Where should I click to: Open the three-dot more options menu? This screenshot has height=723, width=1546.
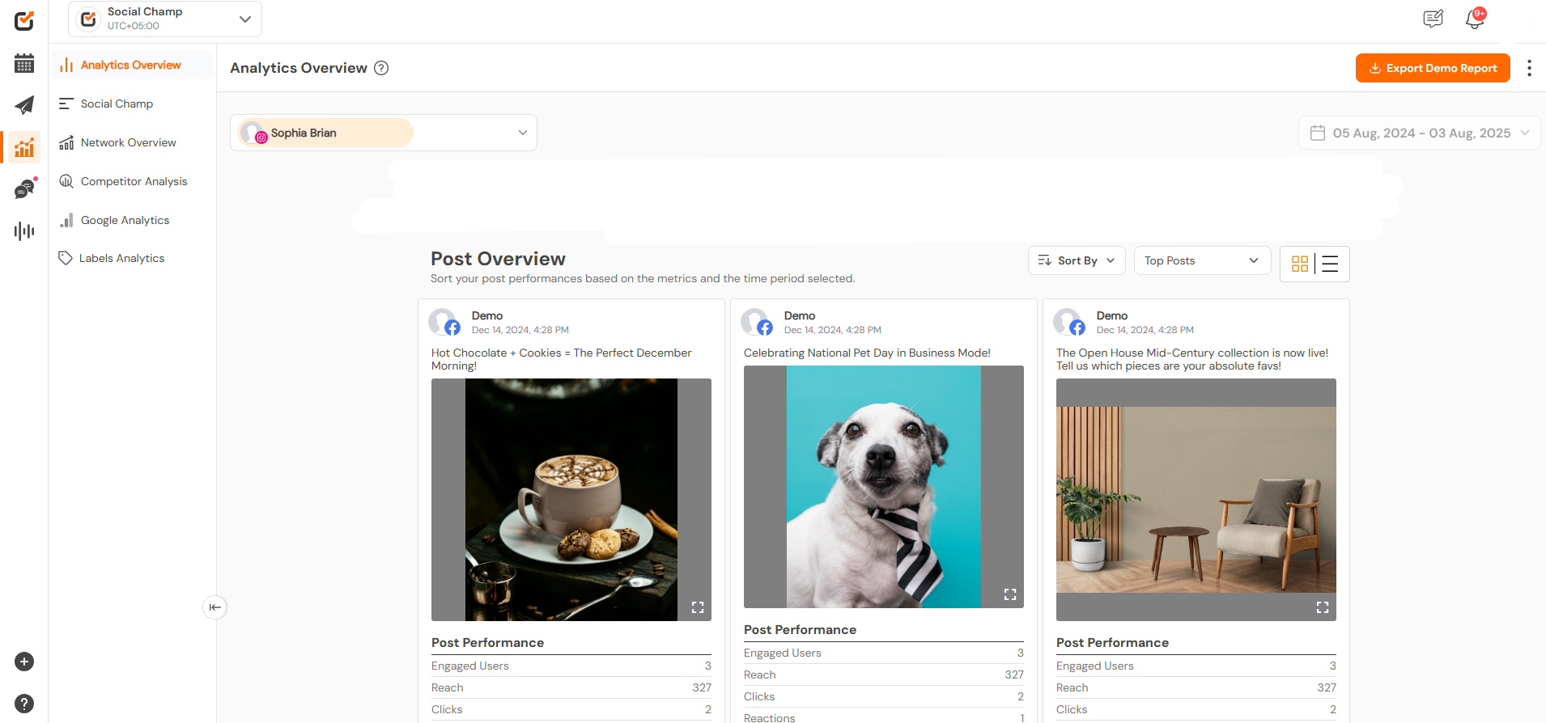(x=1529, y=68)
